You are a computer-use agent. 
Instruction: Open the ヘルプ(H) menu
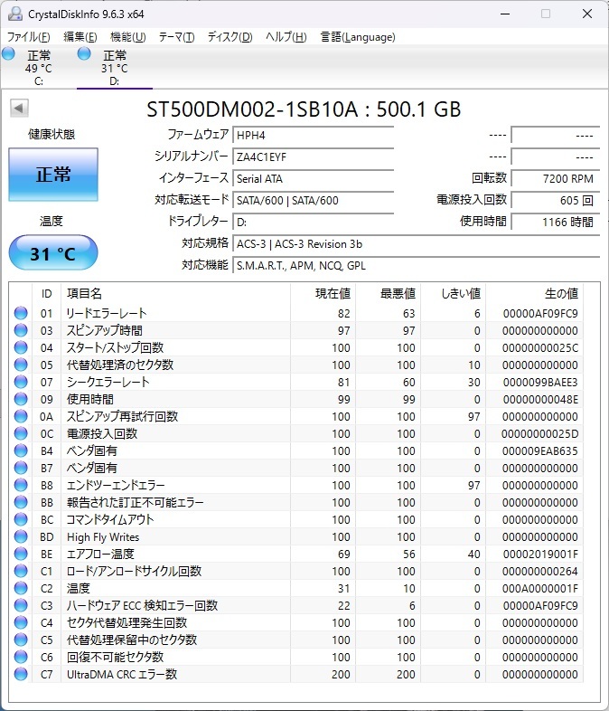(x=286, y=37)
